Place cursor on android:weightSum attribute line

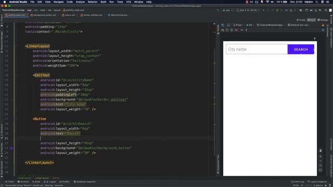(x=56, y=65)
